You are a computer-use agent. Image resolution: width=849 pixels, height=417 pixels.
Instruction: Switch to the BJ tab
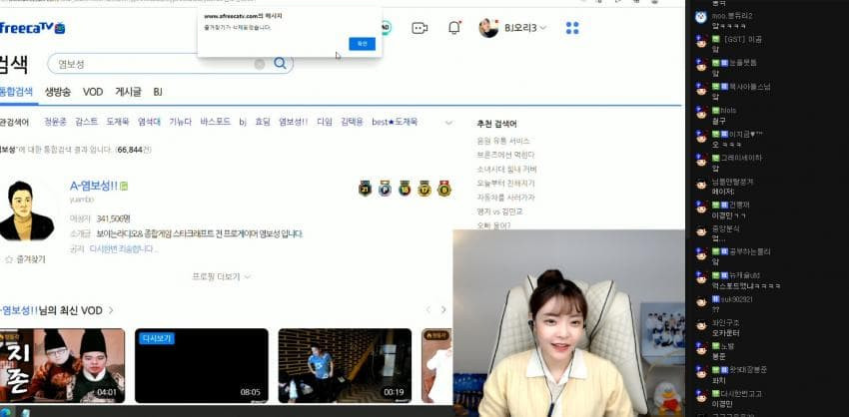coord(158,92)
